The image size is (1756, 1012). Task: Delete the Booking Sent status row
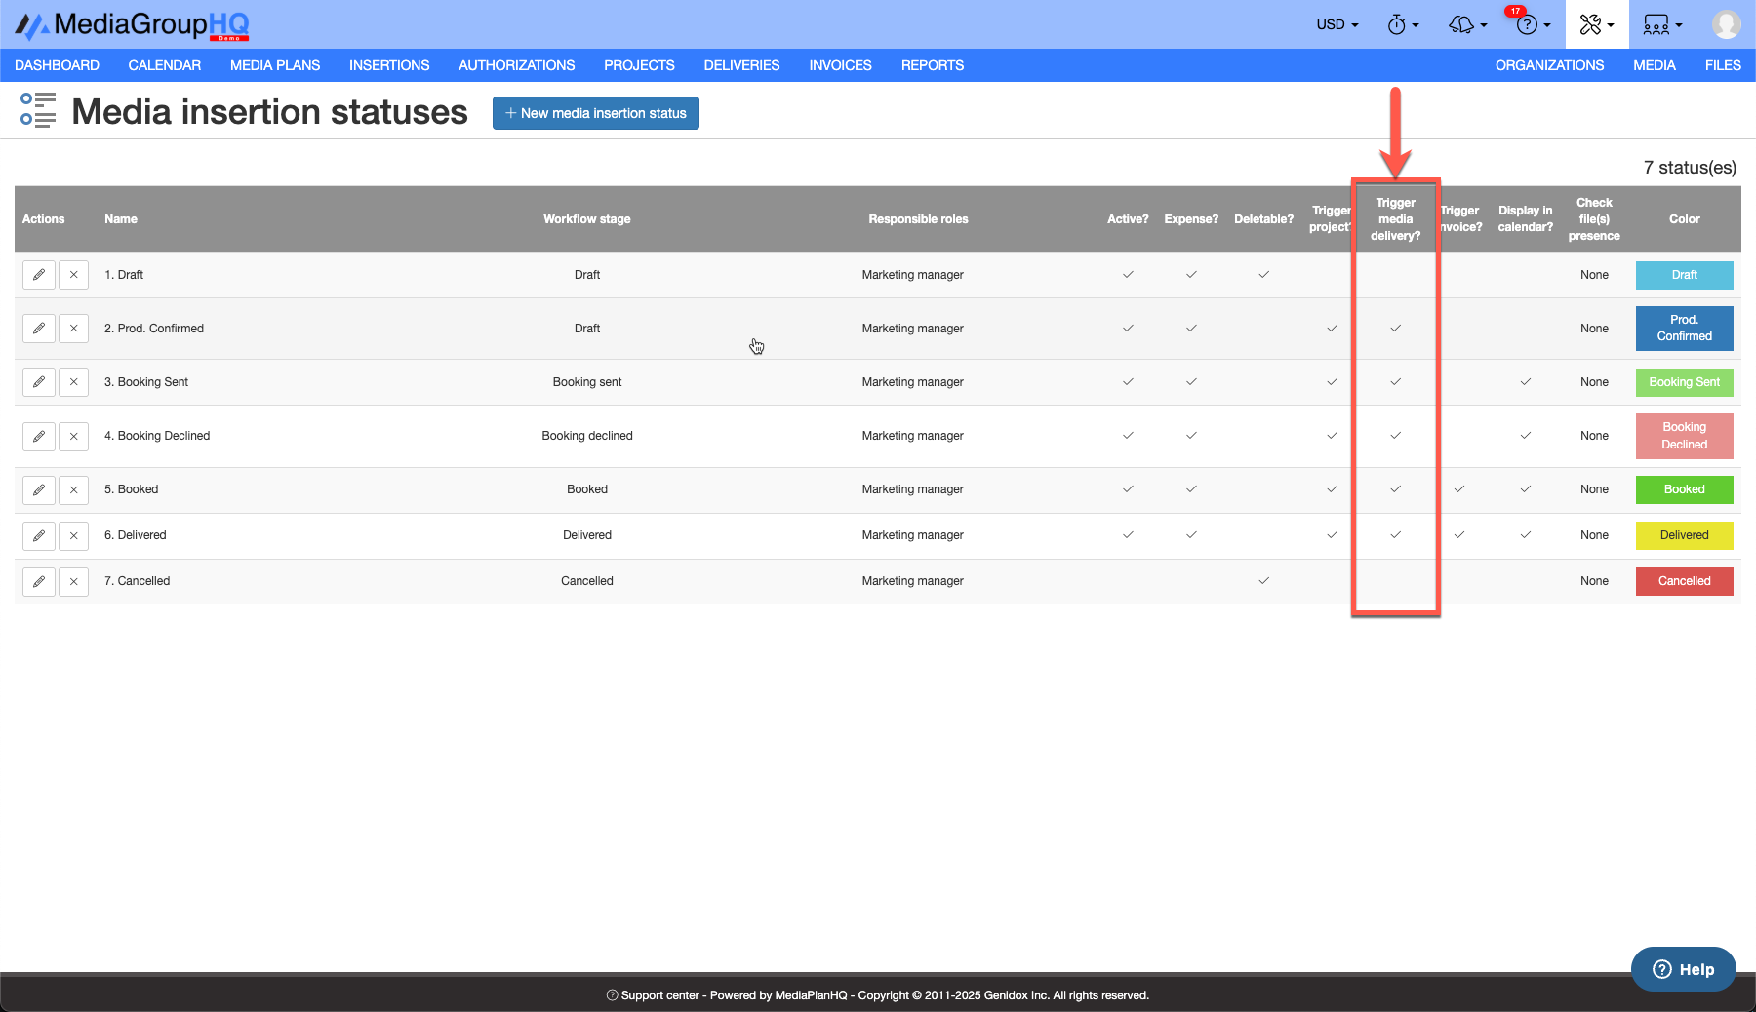(73, 382)
